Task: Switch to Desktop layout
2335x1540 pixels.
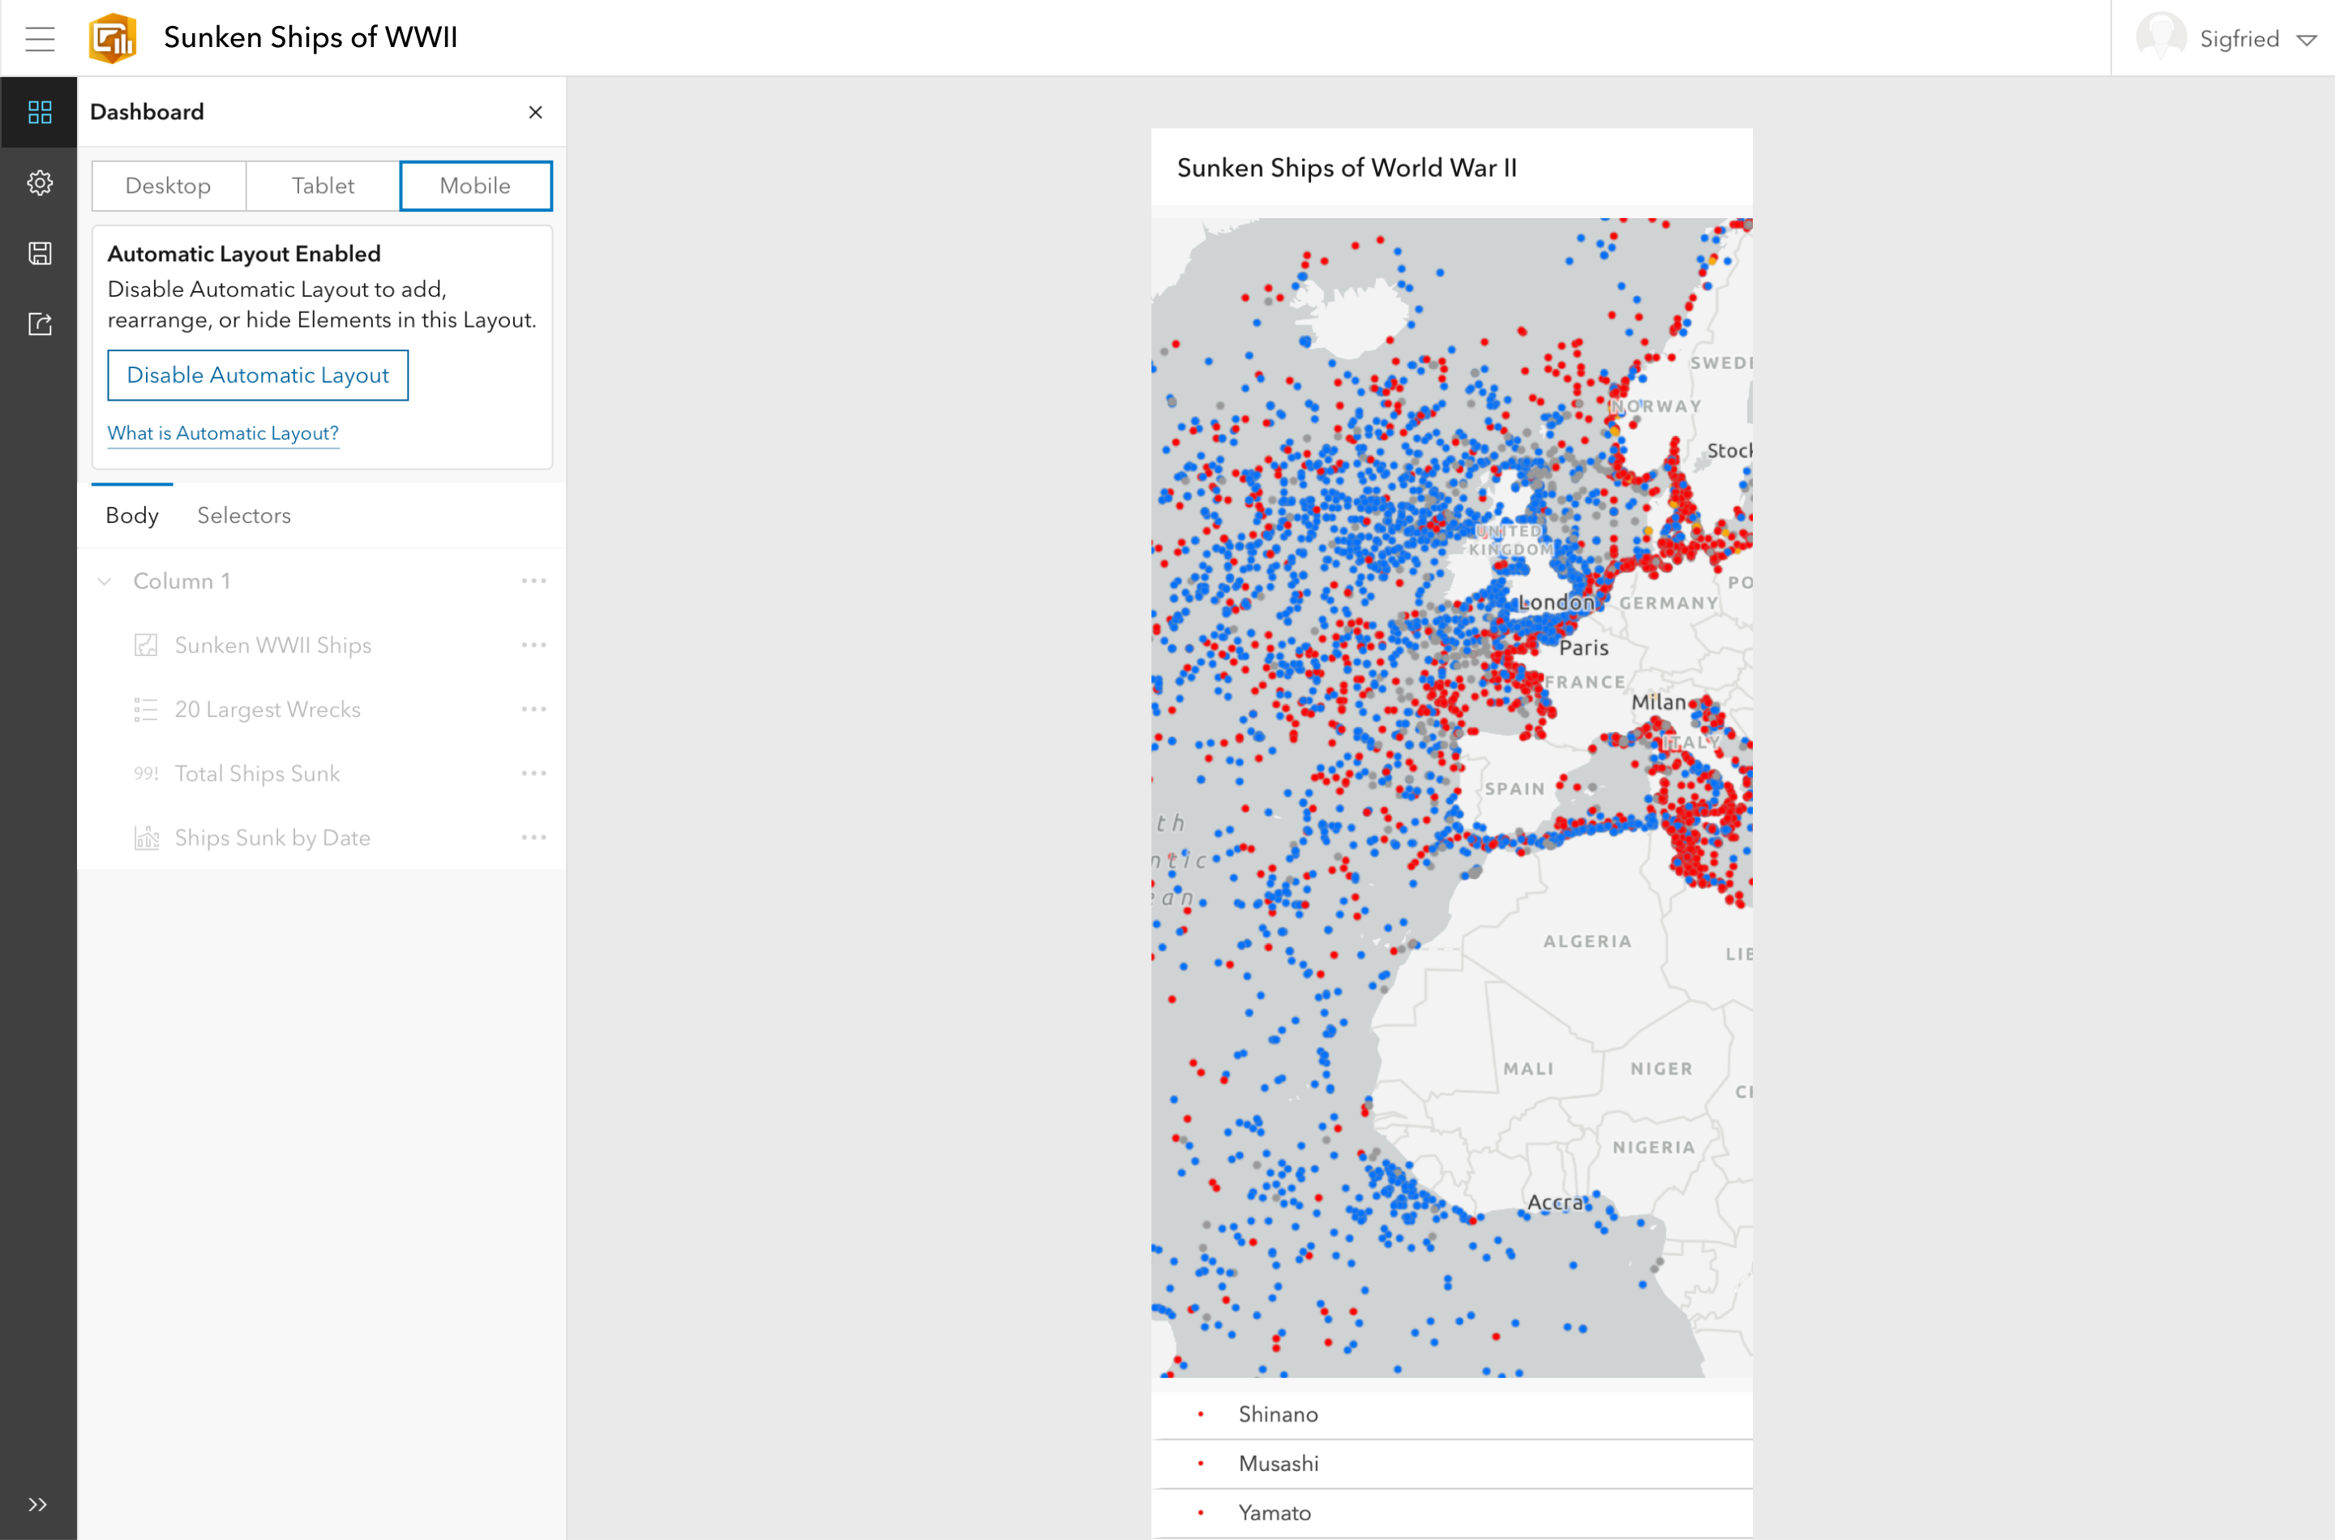Action: (x=168, y=186)
